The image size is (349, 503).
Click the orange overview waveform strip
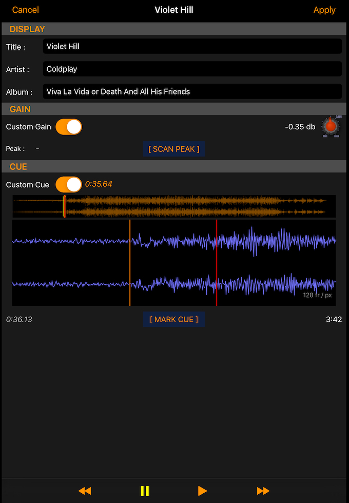click(x=174, y=206)
